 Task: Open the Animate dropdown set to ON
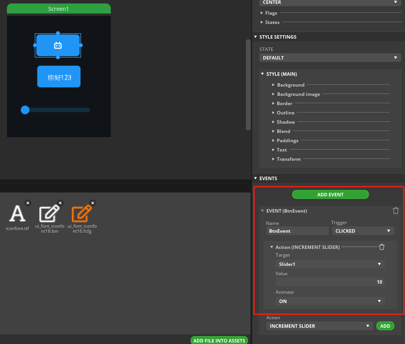pyautogui.click(x=330, y=301)
